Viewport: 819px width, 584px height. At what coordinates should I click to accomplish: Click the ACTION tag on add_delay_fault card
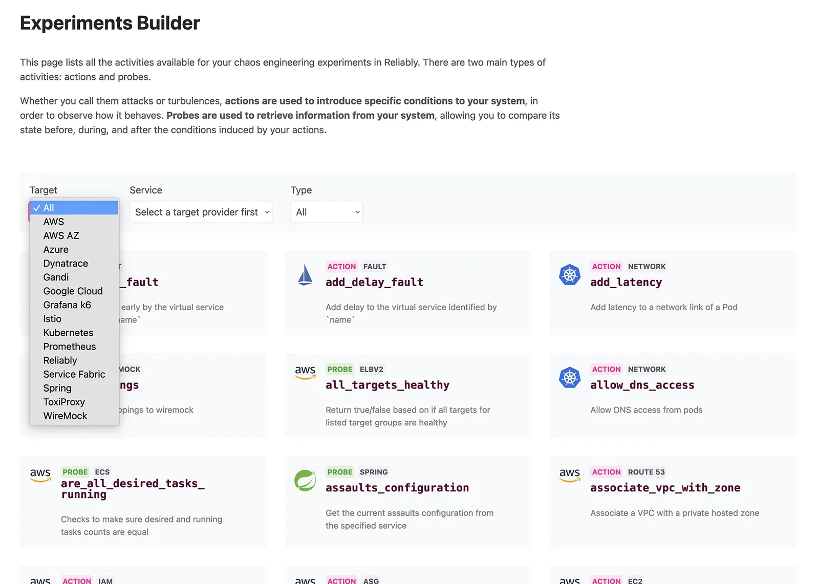[341, 267]
